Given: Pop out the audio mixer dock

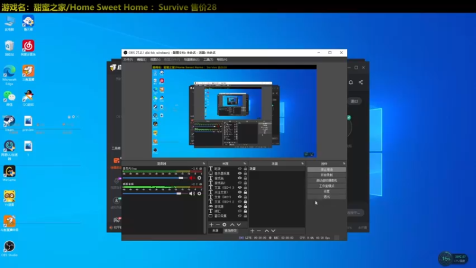Looking at the screenshot, I should 203,163.
